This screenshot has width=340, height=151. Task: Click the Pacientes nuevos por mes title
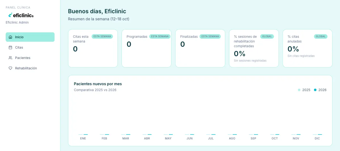[x=98, y=84]
